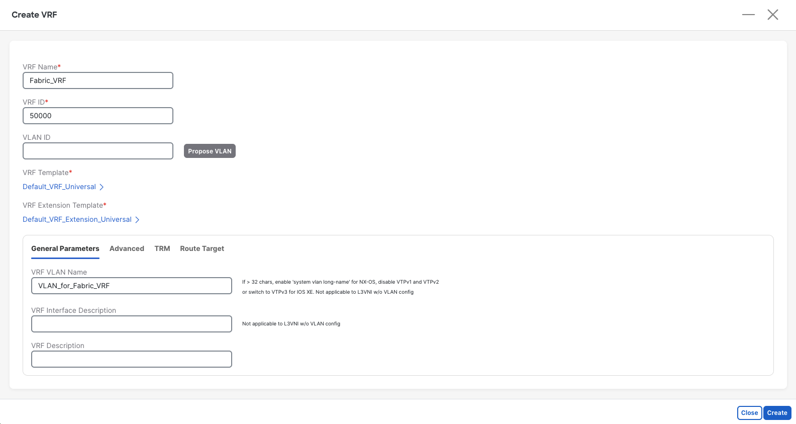Screen dimensions: 796x424
Task: Click the 'Create VRF' dialog title
Action: [34, 15]
